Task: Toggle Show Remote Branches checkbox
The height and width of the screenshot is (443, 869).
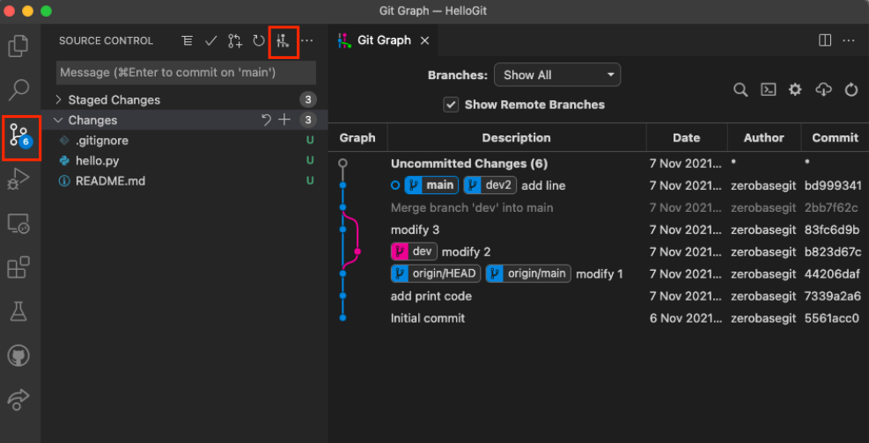Action: (x=451, y=105)
